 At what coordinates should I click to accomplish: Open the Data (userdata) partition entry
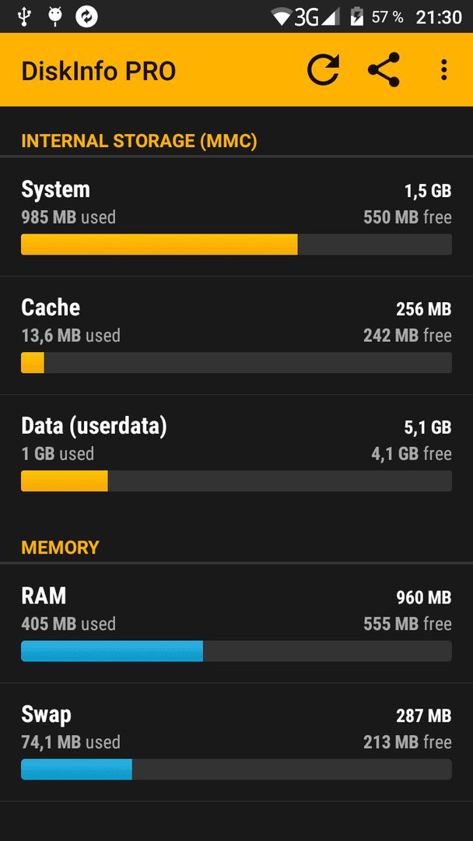pos(236,454)
